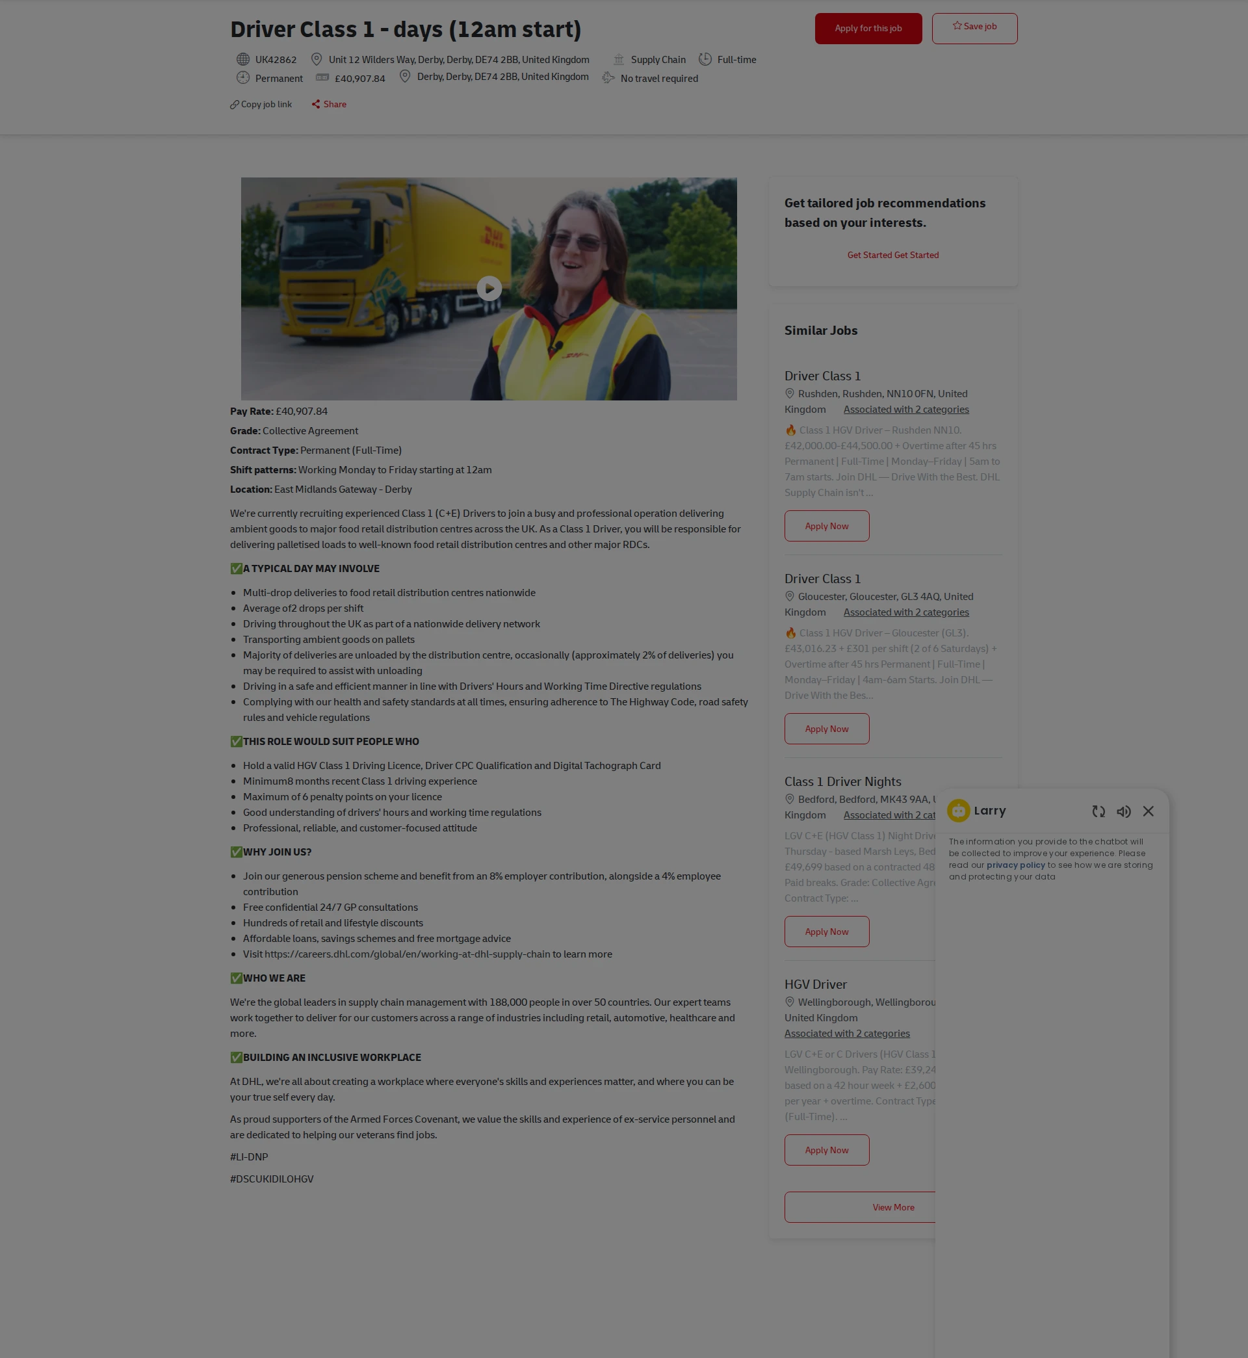This screenshot has height=1358, width=1248.
Task: Click the checkmark beside WHY JOIN US?
Action: click(236, 852)
